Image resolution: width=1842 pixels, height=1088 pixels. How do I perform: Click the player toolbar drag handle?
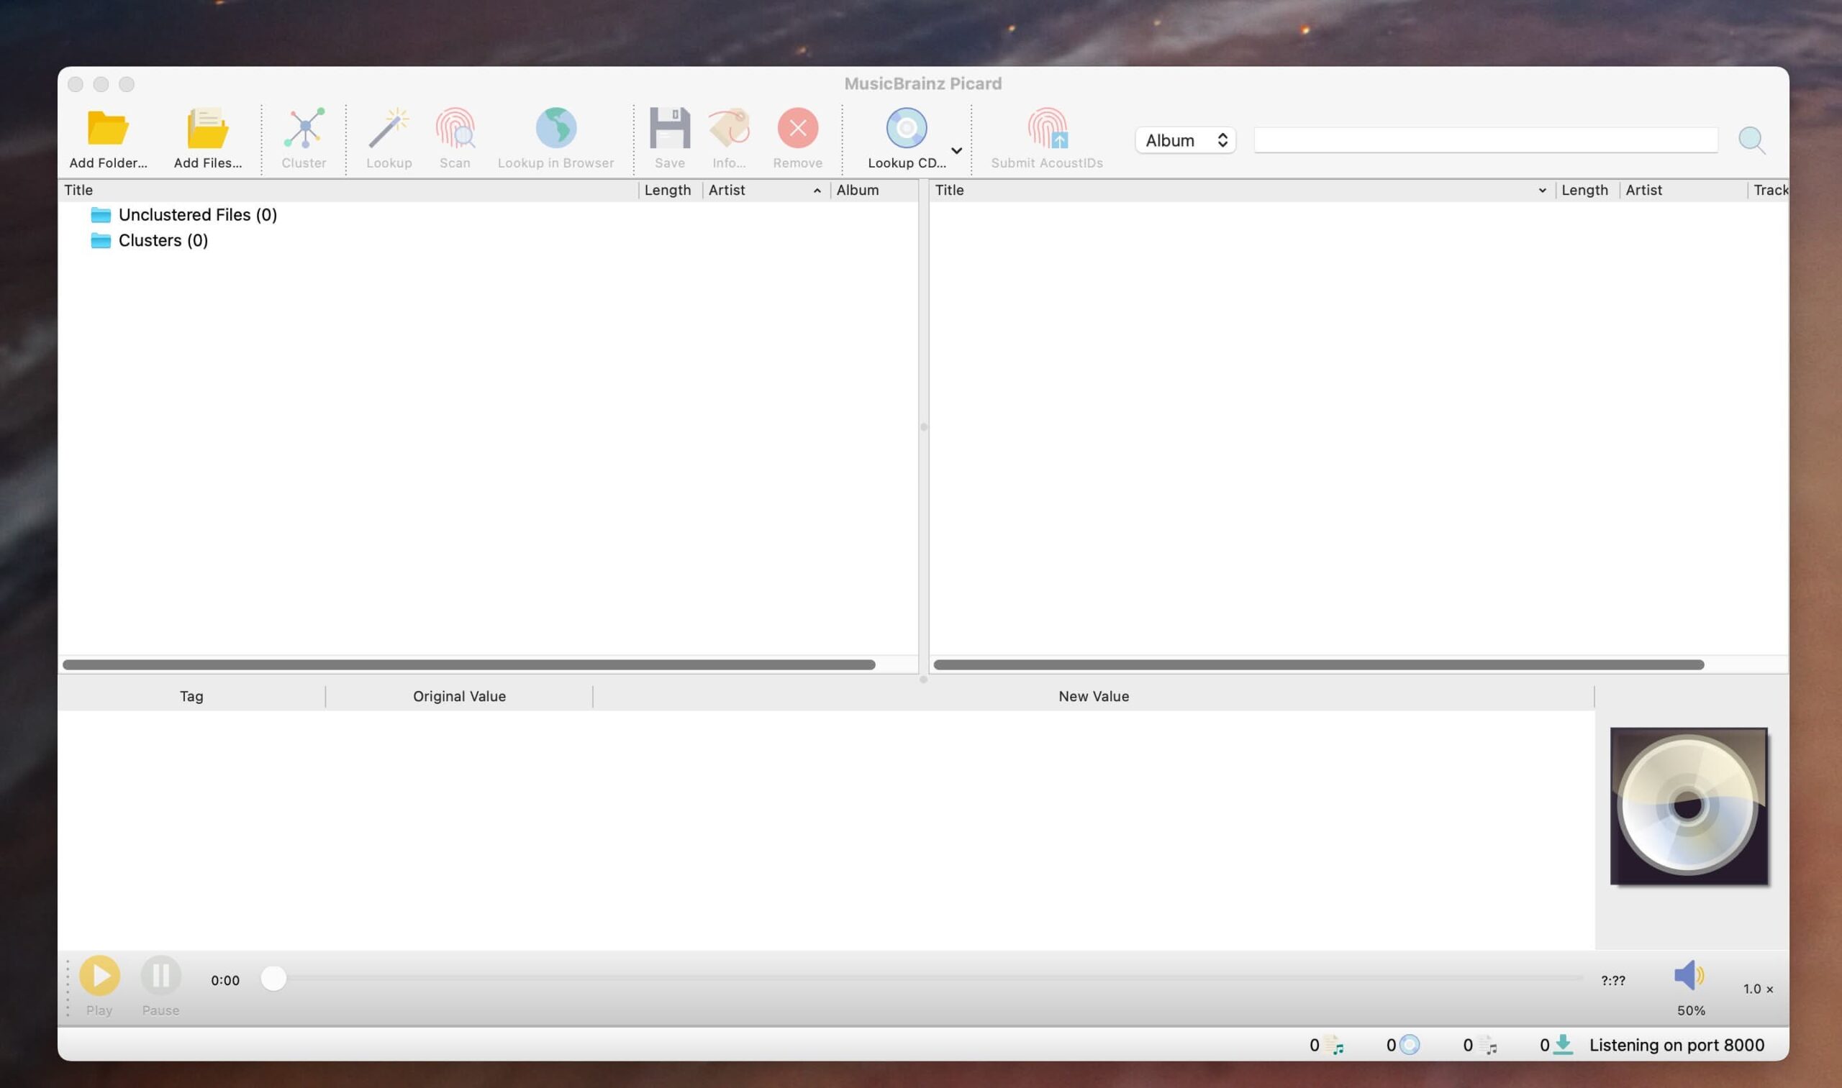point(68,988)
